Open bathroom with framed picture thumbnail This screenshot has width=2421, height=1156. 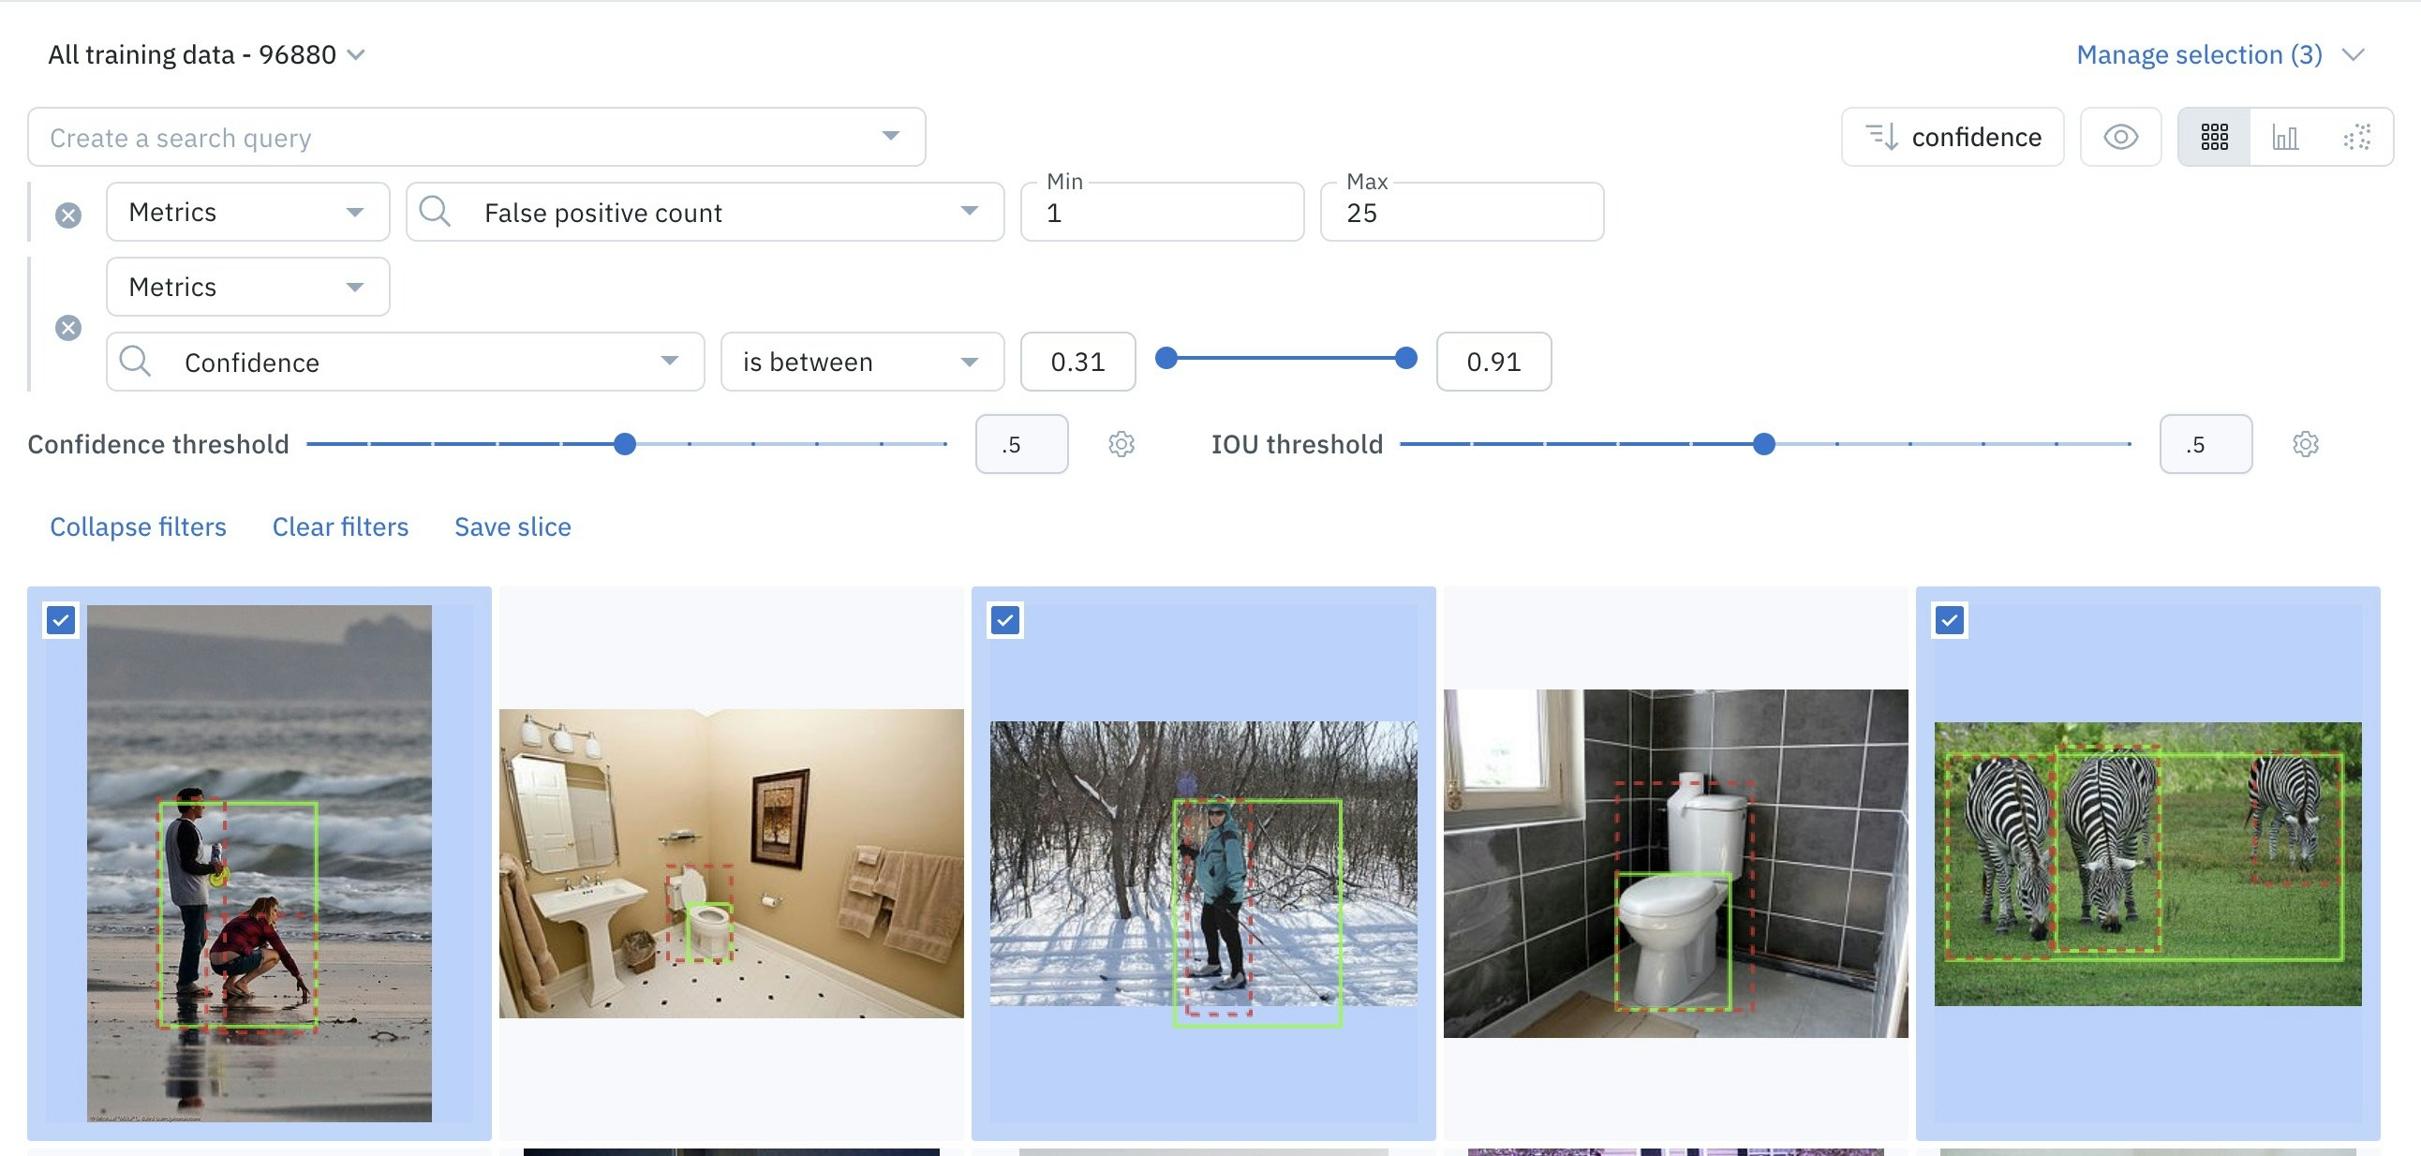[731, 863]
